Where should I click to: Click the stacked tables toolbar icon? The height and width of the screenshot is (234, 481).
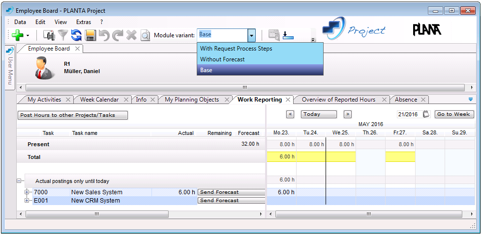pos(274,35)
